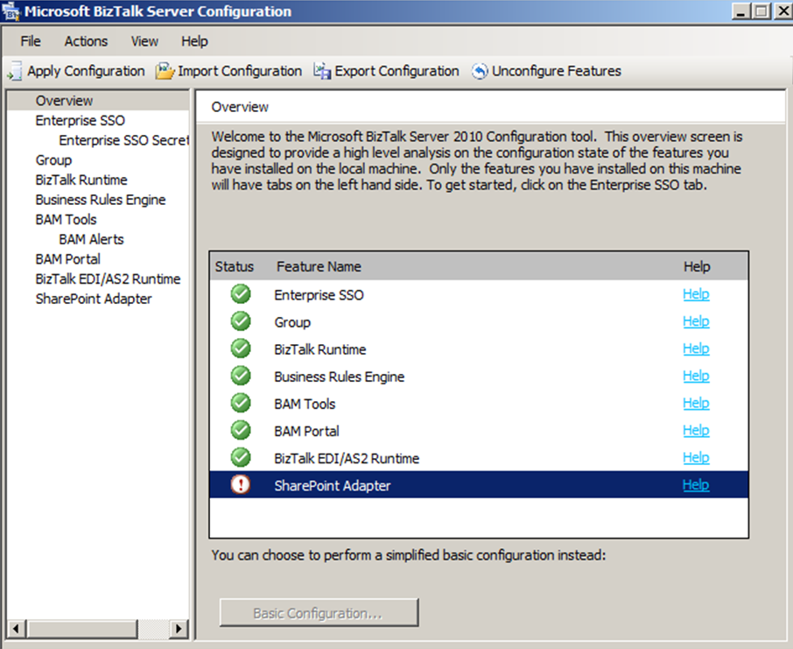793x649 pixels.
Task: Click the green status icon beside BAM Portal
Action: click(x=241, y=430)
